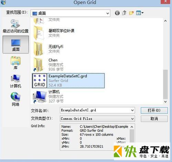Open 库 from the places sidebar

pos(15,63)
